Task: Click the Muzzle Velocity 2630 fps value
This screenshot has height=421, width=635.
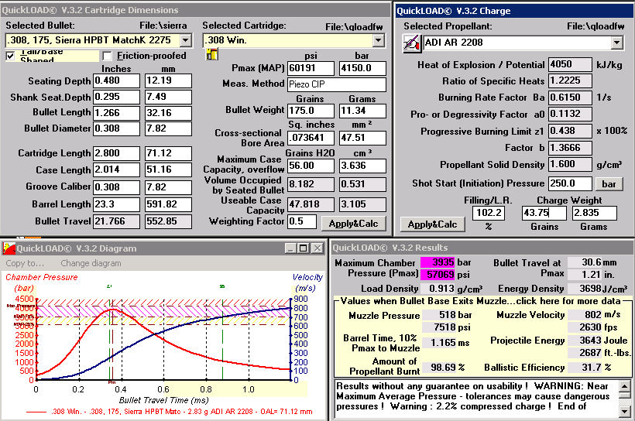Action: coord(585,327)
